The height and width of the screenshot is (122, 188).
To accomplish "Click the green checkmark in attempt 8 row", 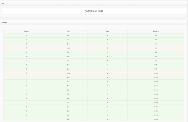I will tap(107, 65).
